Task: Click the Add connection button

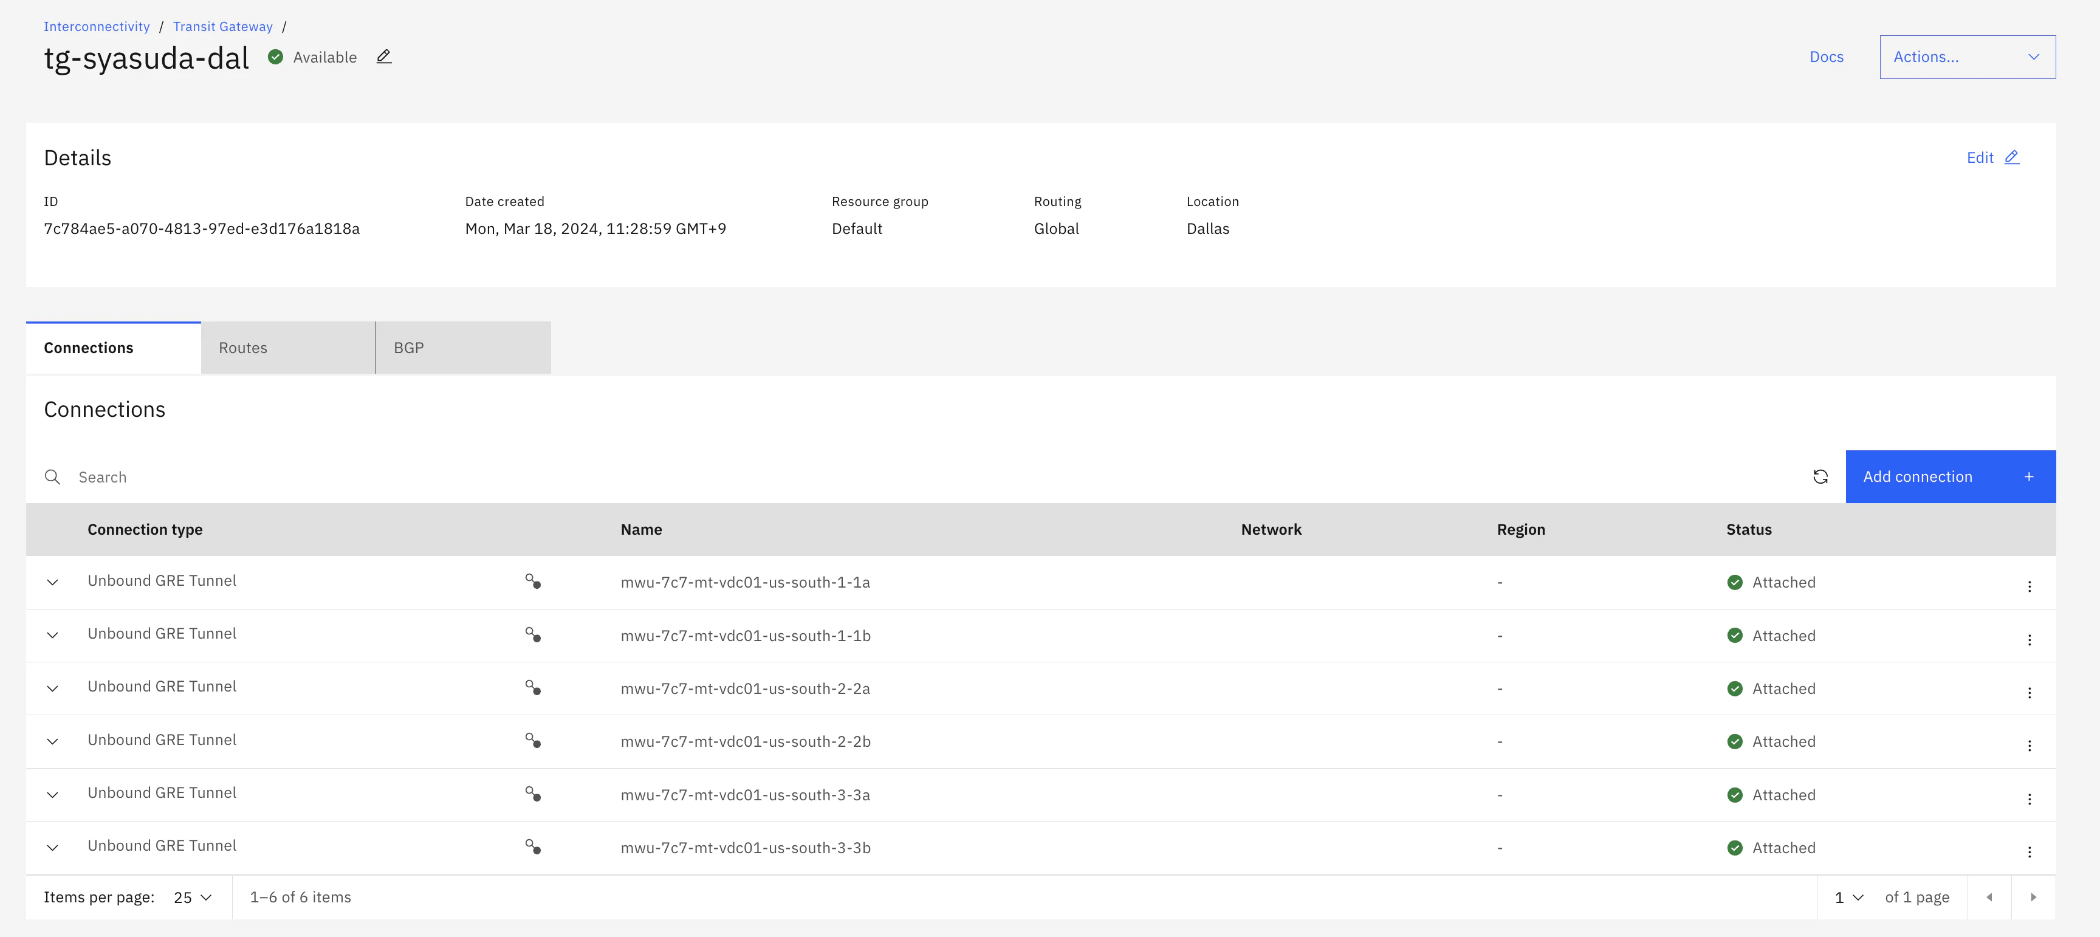Action: [1950, 477]
